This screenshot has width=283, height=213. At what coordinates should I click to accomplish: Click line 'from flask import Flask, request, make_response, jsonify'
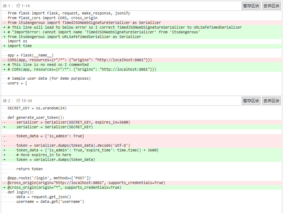click(x=141, y=13)
